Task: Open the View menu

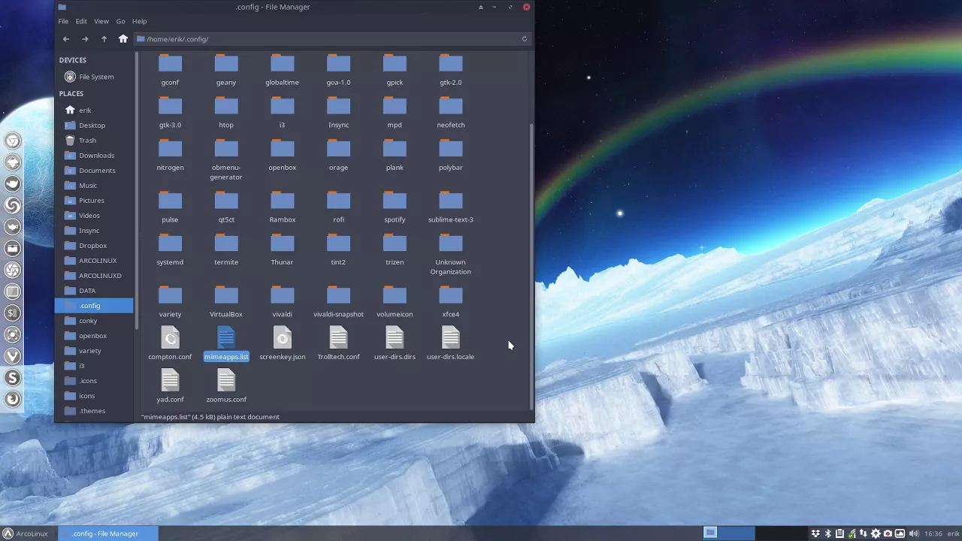Action: pyautogui.click(x=101, y=21)
